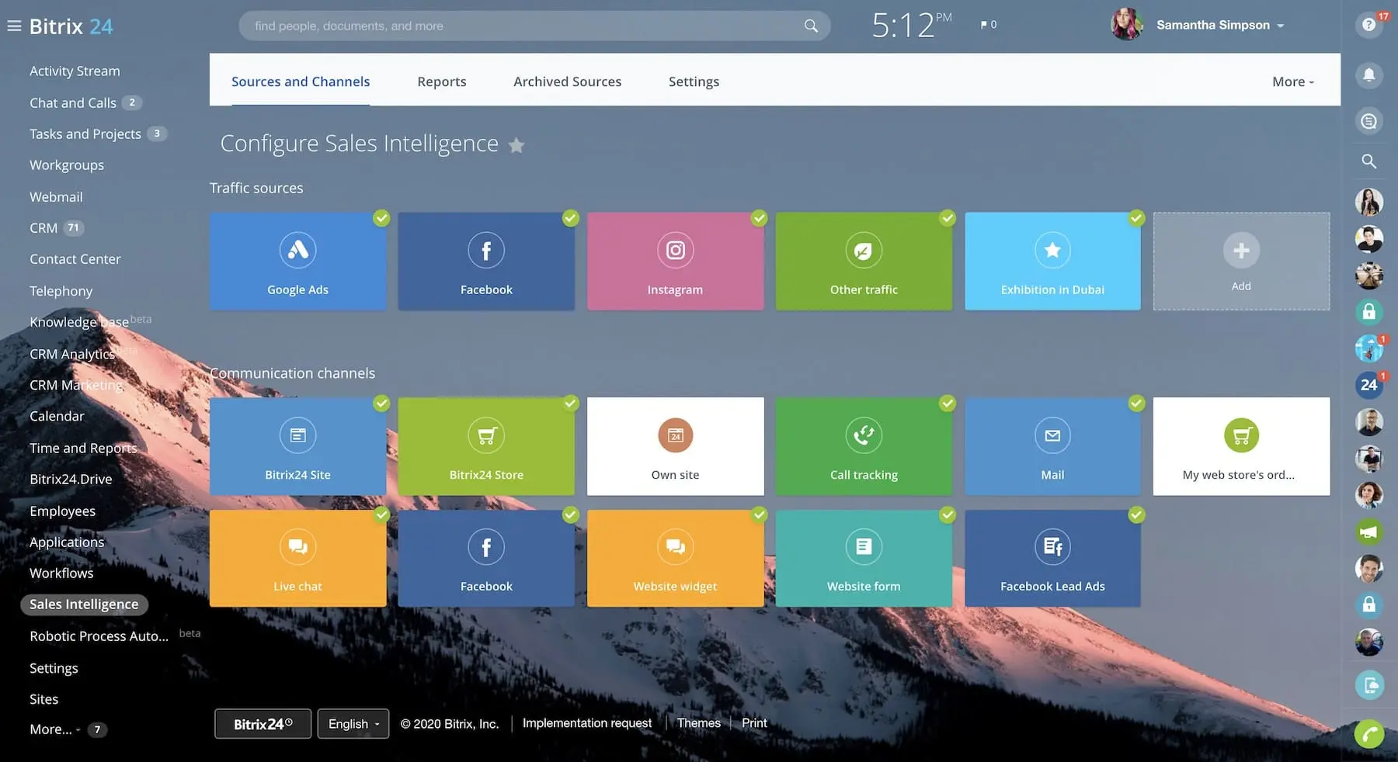
Task: Toggle checkmark on Website form tile
Action: (948, 514)
